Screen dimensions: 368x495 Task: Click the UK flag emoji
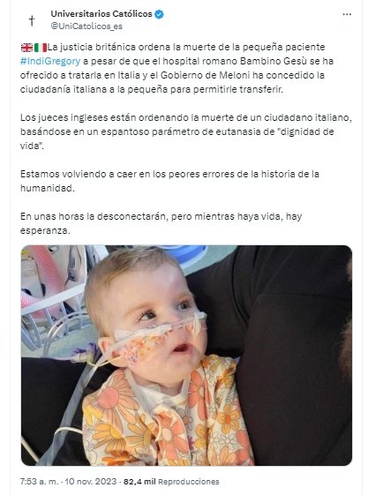tap(26, 48)
